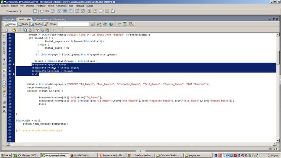This screenshot has height=158, width=281.
Task: Click the Copy icon in standard toolbar
Action: pos(42,30)
